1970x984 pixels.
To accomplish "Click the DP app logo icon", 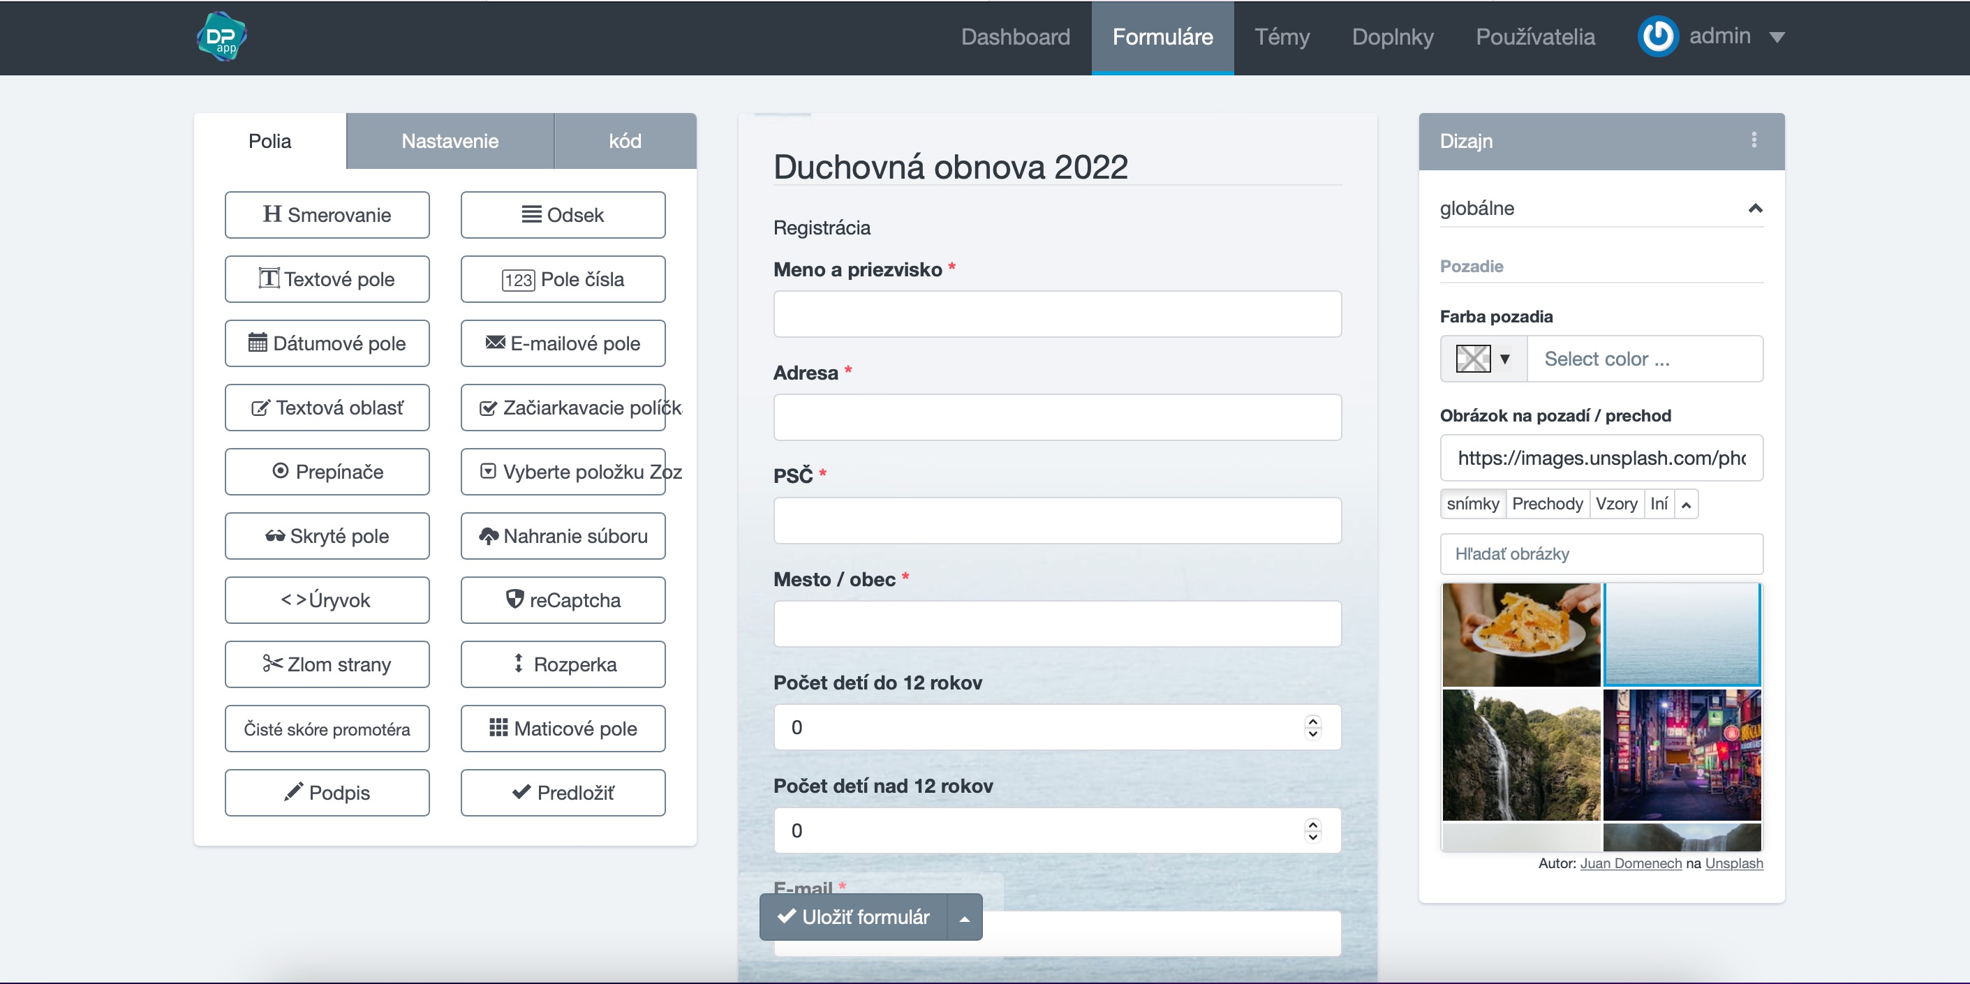I will pos(221,37).
